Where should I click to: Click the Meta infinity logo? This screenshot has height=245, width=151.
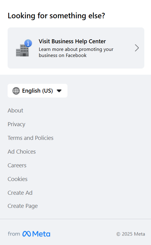[26, 234]
